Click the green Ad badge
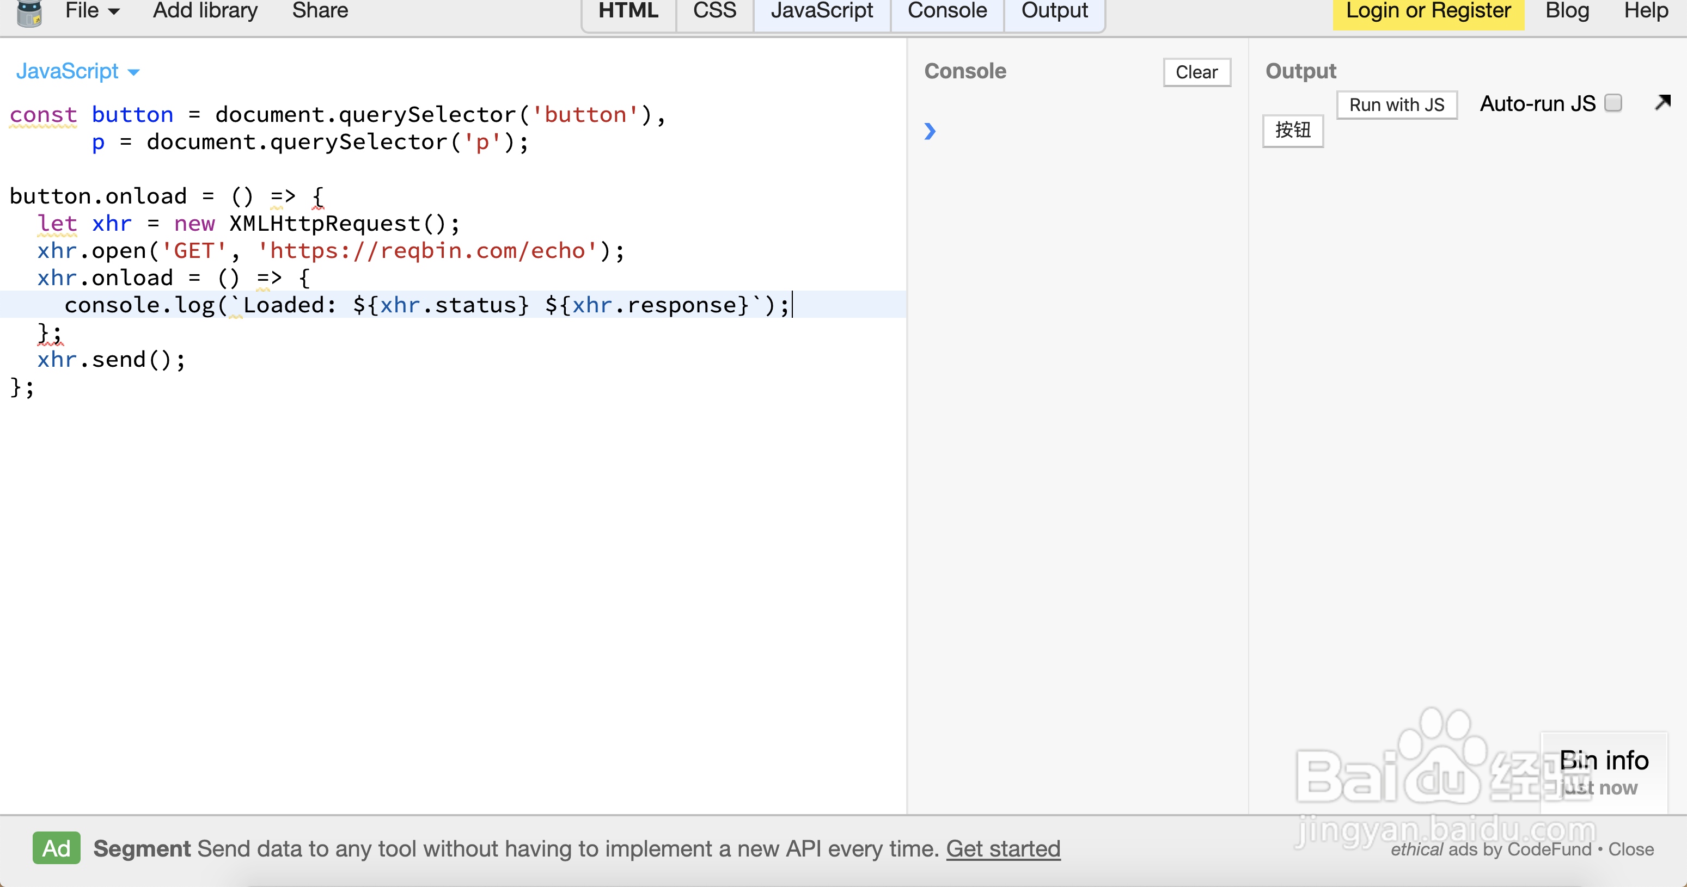 tap(56, 848)
